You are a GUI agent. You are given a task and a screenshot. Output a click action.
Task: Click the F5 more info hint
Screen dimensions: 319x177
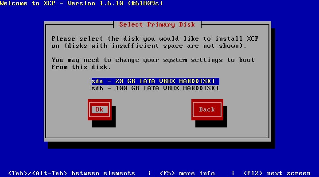pyautogui.click(x=187, y=173)
